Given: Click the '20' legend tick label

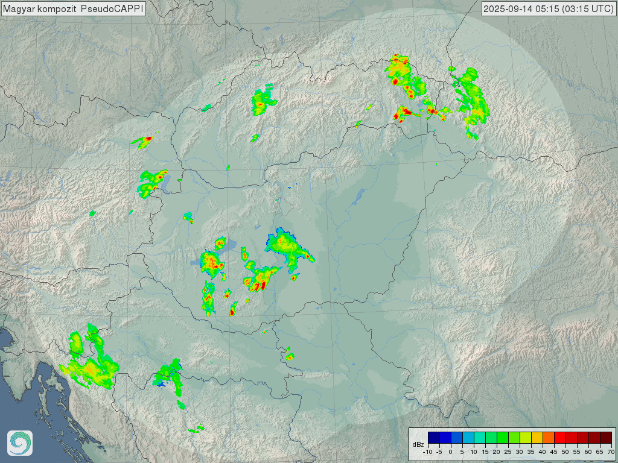Looking at the screenshot, I should [497, 452].
